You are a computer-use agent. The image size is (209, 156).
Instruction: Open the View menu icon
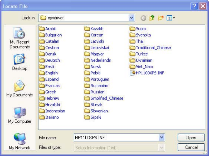[171, 18]
